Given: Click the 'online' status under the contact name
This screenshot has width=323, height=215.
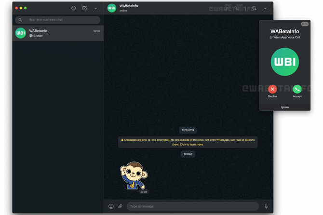Looking at the screenshot, I should click(x=123, y=11).
